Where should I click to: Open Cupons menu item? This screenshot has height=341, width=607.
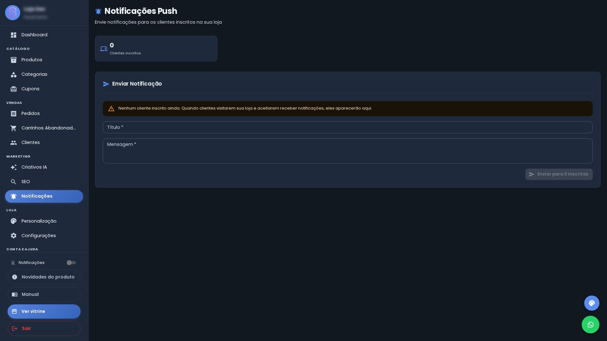pos(44,89)
